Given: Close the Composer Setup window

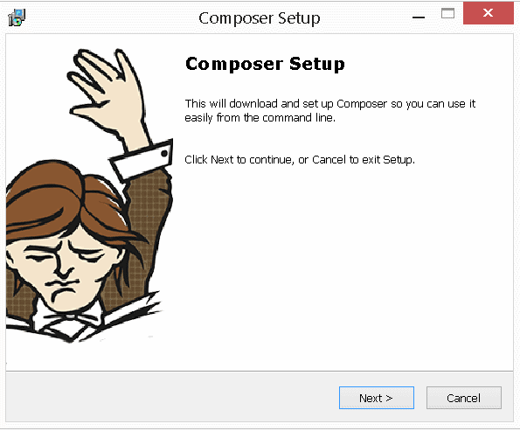Looking at the screenshot, I should click(489, 13).
